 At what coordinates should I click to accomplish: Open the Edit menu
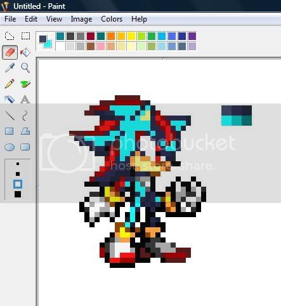[31, 19]
